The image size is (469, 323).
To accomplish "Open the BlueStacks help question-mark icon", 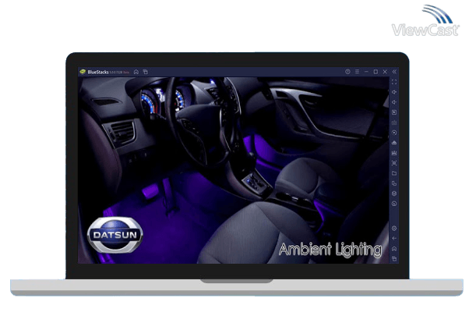I will (347, 72).
